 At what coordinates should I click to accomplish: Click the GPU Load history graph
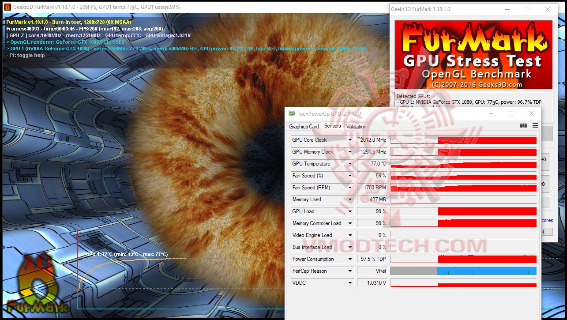463,211
